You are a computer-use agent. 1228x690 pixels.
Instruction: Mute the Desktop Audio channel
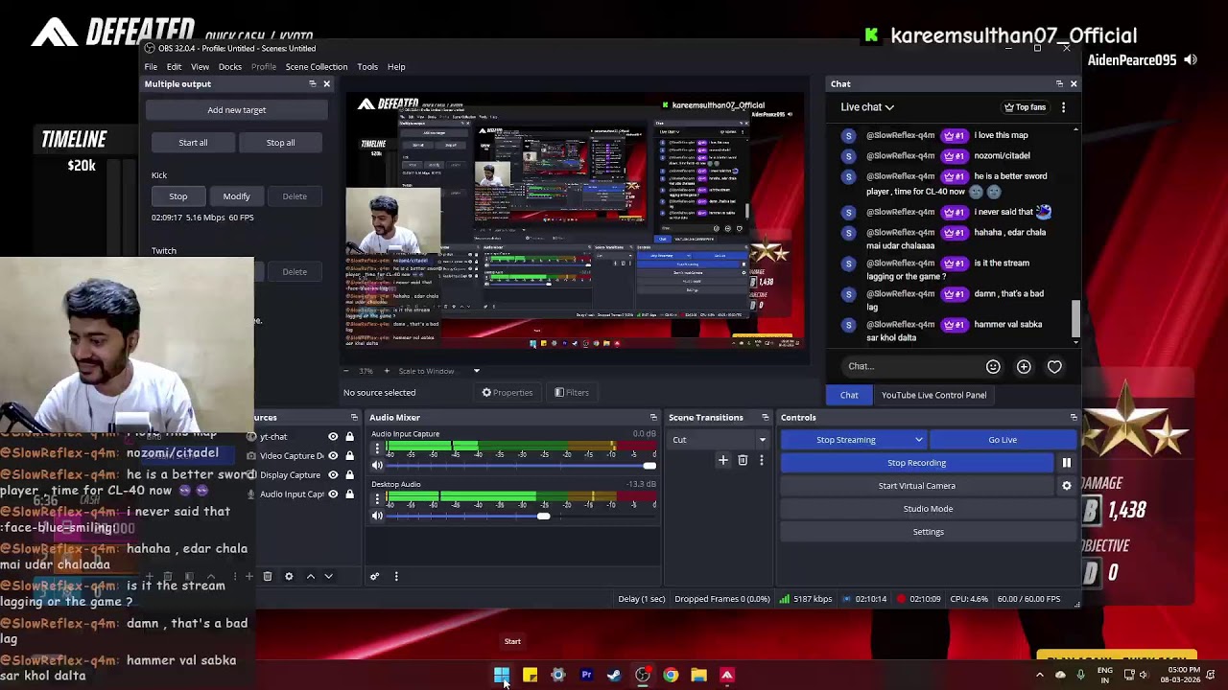[377, 517]
